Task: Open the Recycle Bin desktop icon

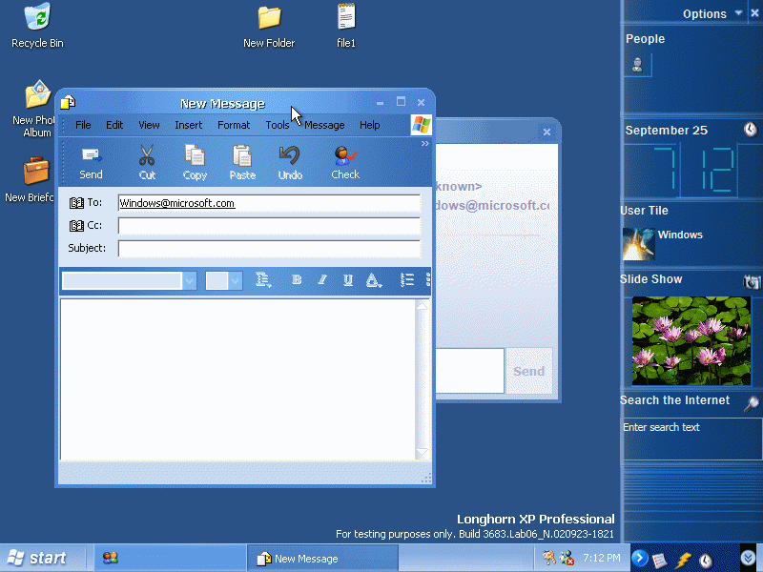Action: point(37,26)
